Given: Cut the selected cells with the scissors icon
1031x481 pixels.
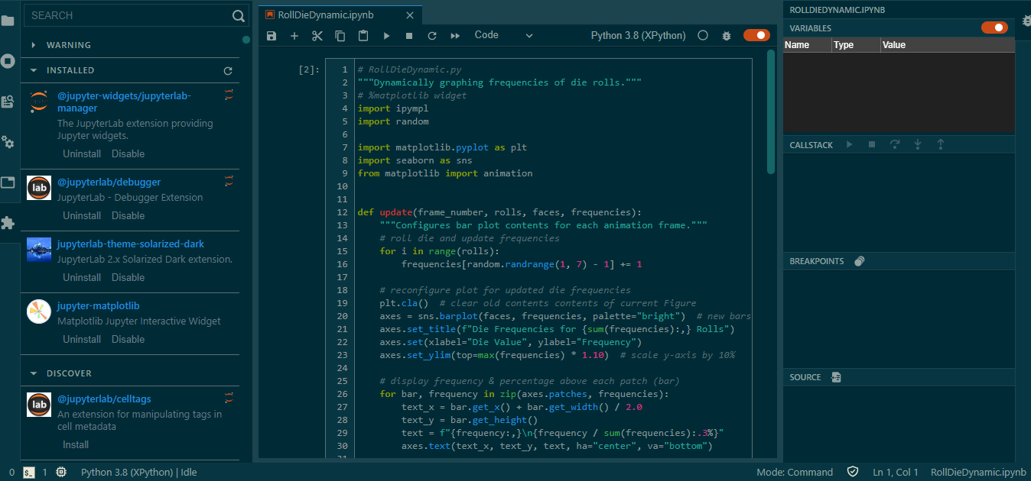Looking at the screenshot, I should [x=317, y=35].
